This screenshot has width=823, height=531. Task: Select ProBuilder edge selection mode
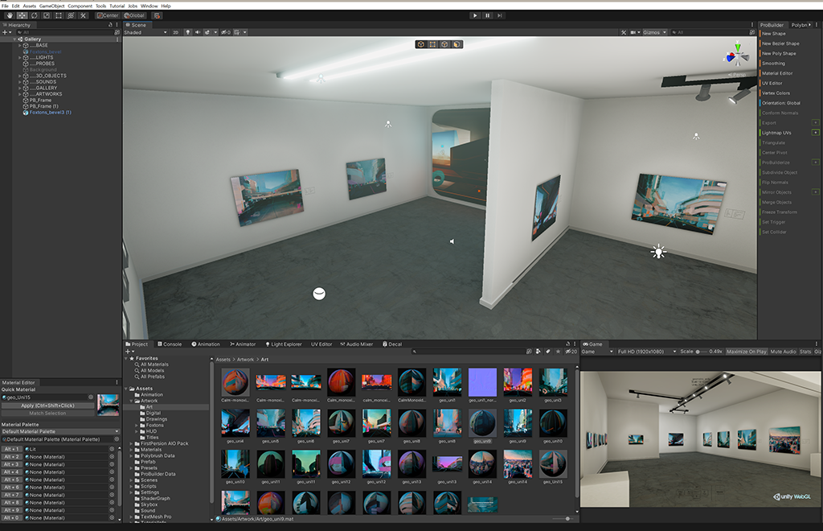click(445, 44)
